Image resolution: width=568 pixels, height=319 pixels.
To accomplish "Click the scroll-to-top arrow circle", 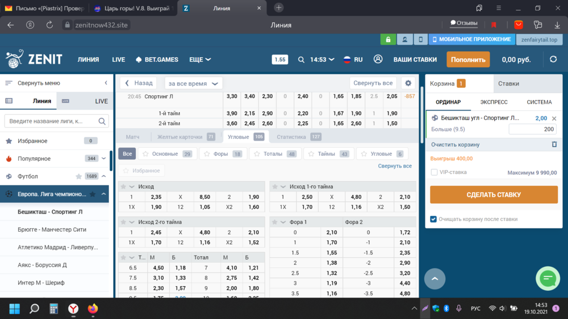I will (x=435, y=279).
